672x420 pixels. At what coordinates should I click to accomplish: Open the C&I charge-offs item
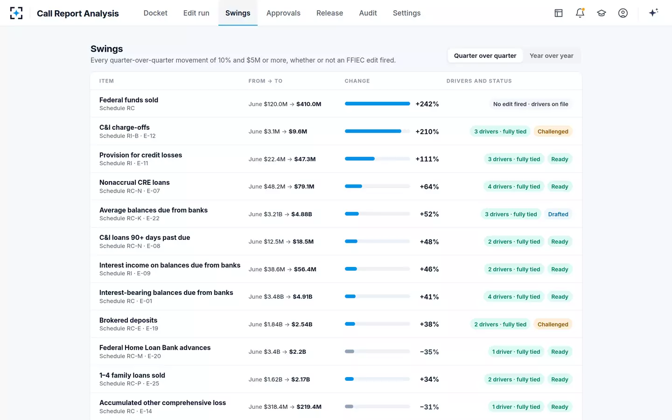[125, 127]
